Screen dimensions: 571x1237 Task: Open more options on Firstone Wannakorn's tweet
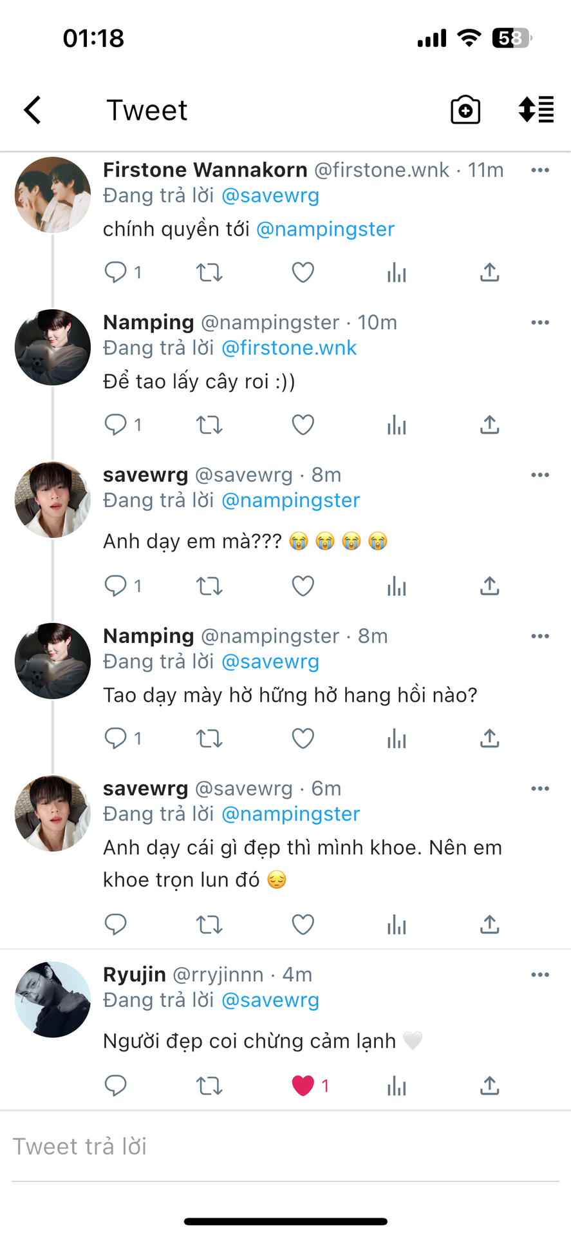pos(540,170)
